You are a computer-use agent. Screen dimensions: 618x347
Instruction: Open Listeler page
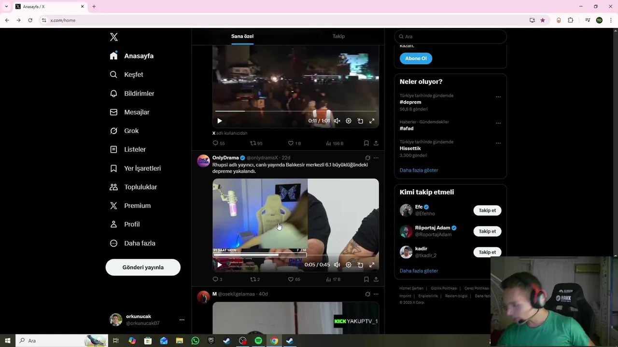128,149
